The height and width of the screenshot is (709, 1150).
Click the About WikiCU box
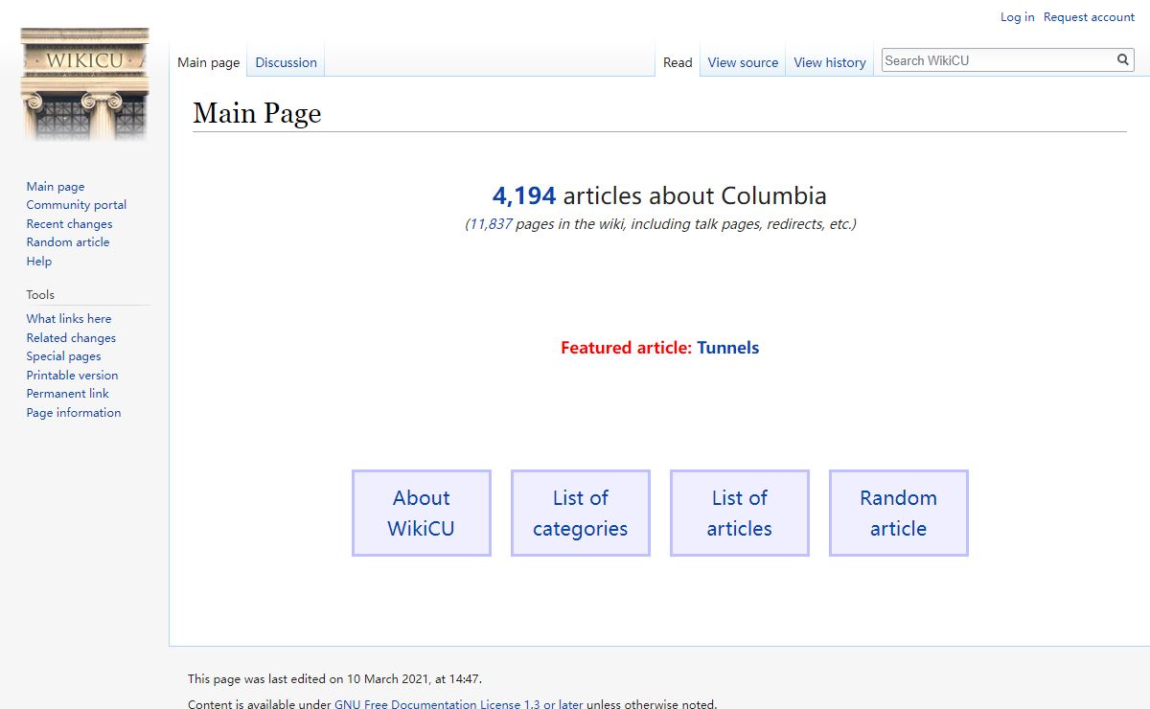(422, 513)
